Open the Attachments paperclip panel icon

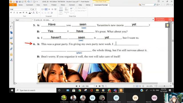11,49
